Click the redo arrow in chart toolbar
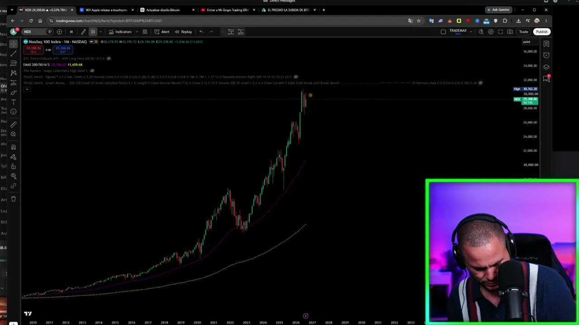 (211, 32)
